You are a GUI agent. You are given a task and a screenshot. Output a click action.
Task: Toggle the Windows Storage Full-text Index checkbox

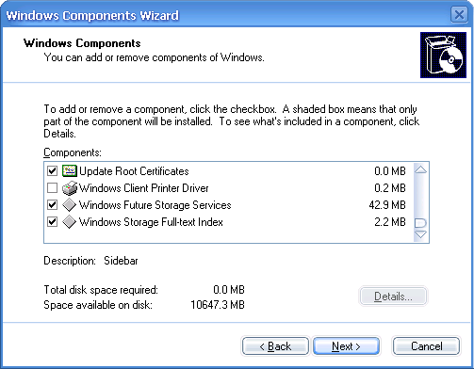[x=52, y=222]
